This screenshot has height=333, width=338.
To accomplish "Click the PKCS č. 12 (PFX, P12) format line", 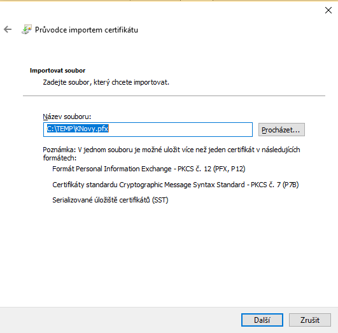I will tap(149, 169).
